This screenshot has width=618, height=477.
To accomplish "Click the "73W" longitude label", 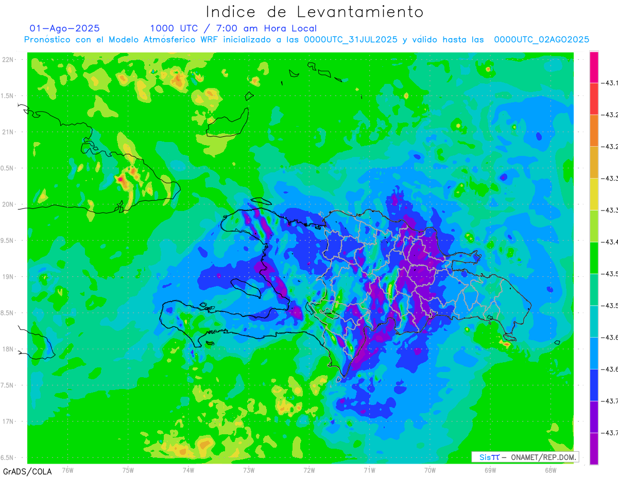I will tap(249, 470).
